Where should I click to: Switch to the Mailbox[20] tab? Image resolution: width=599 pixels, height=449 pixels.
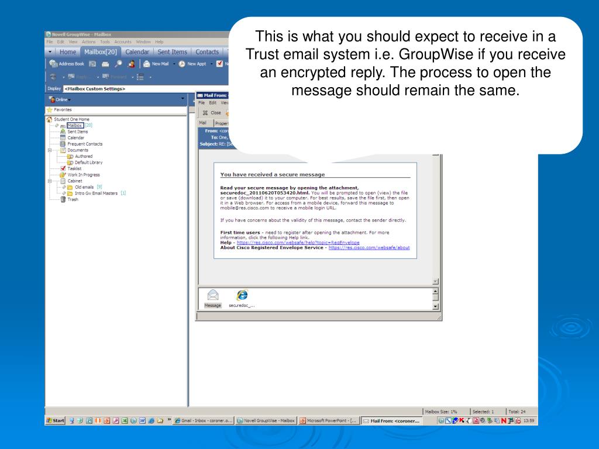[x=101, y=51]
